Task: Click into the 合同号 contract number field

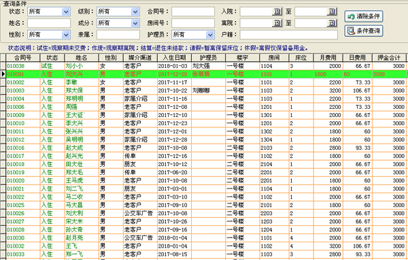Action: (x=193, y=12)
